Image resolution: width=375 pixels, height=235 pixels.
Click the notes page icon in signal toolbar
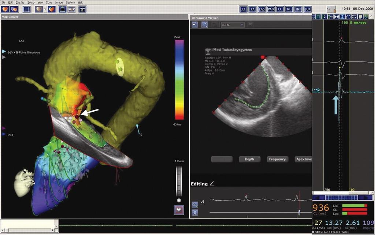click(360, 17)
